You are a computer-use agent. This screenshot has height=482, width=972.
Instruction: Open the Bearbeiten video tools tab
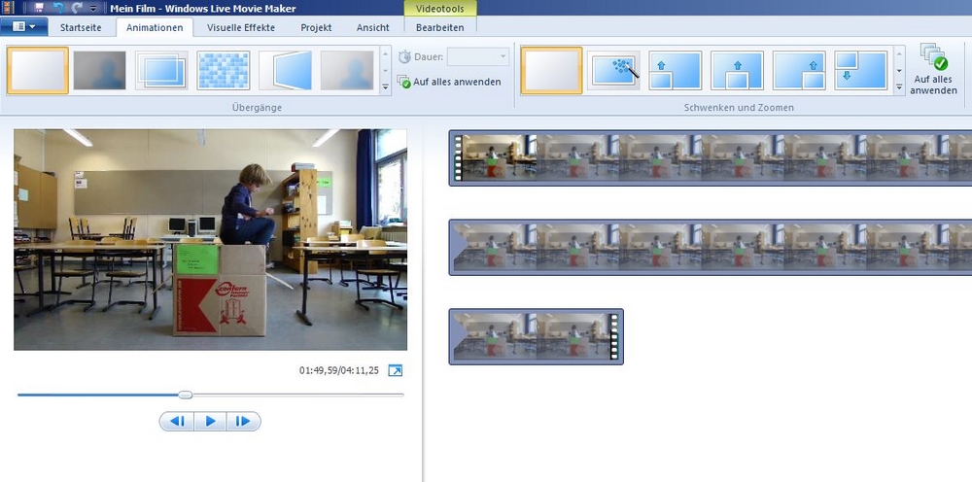(439, 28)
